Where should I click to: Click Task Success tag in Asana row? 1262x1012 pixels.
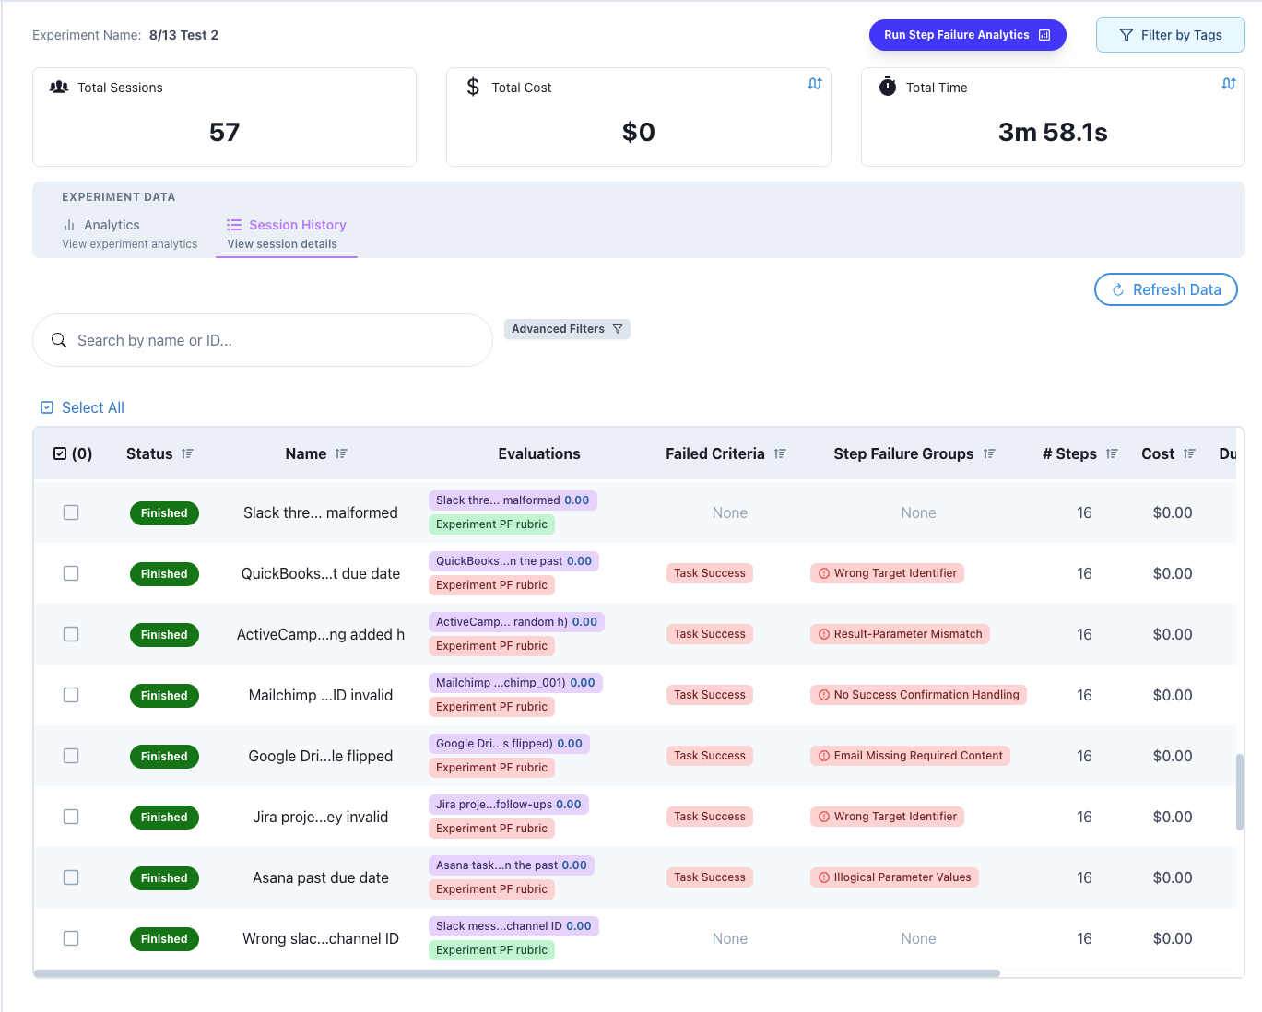click(710, 877)
